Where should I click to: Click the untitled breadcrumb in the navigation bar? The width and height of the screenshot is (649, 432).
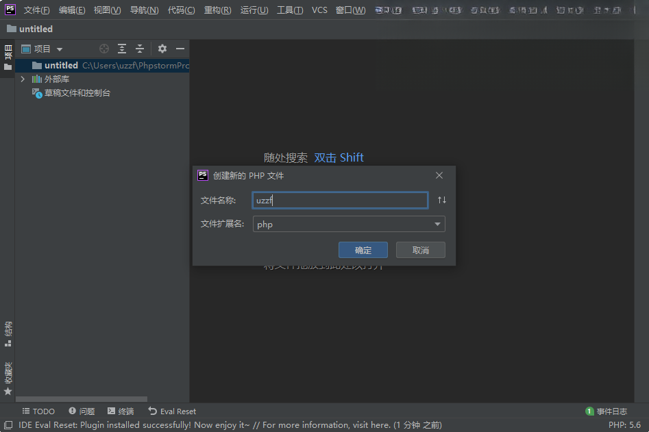pos(29,29)
